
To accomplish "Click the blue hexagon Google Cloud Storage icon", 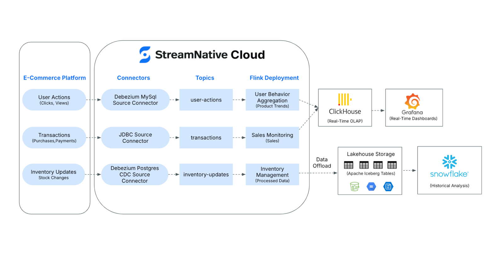I will [371, 187].
